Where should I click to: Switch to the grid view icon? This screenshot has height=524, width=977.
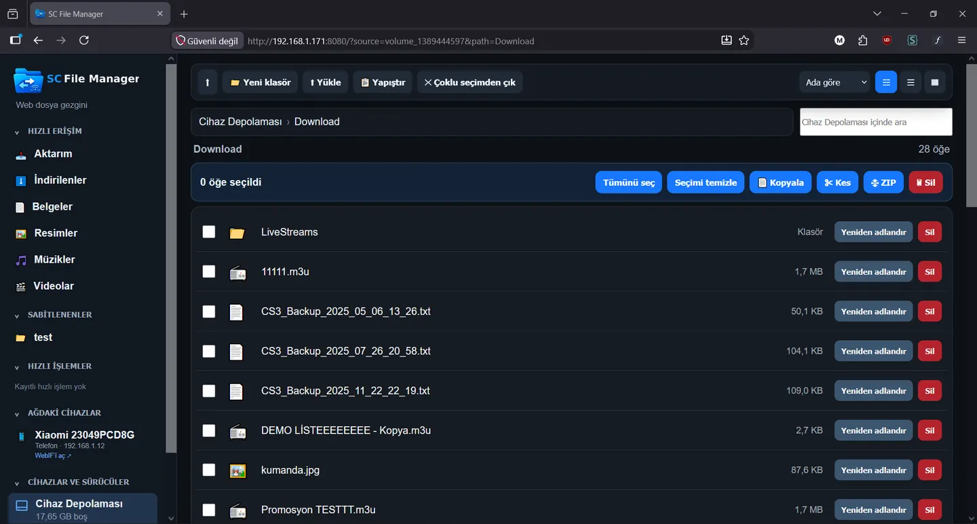[935, 82]
